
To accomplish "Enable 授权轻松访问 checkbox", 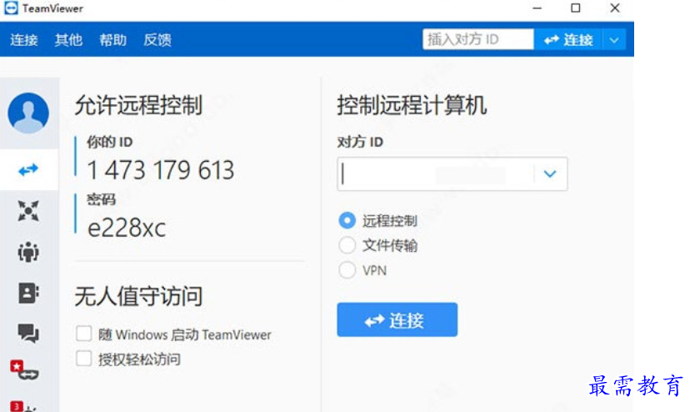I will click(x=83, y=359).
